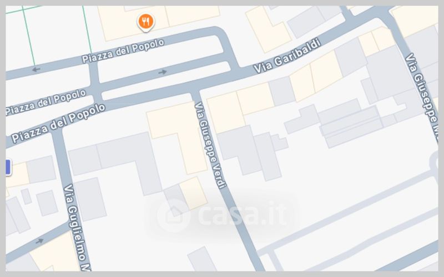
Task: Open the orange restaurant marker
Action: [x=146, y=22]
